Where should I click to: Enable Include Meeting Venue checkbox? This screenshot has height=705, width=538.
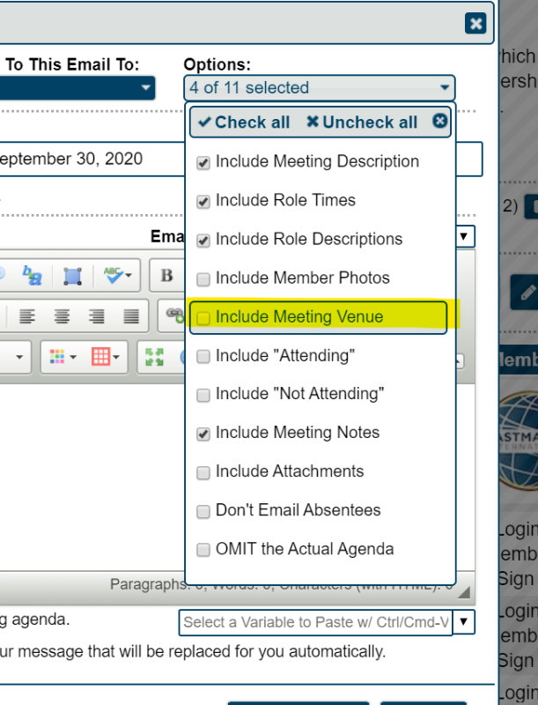point(203,317)
